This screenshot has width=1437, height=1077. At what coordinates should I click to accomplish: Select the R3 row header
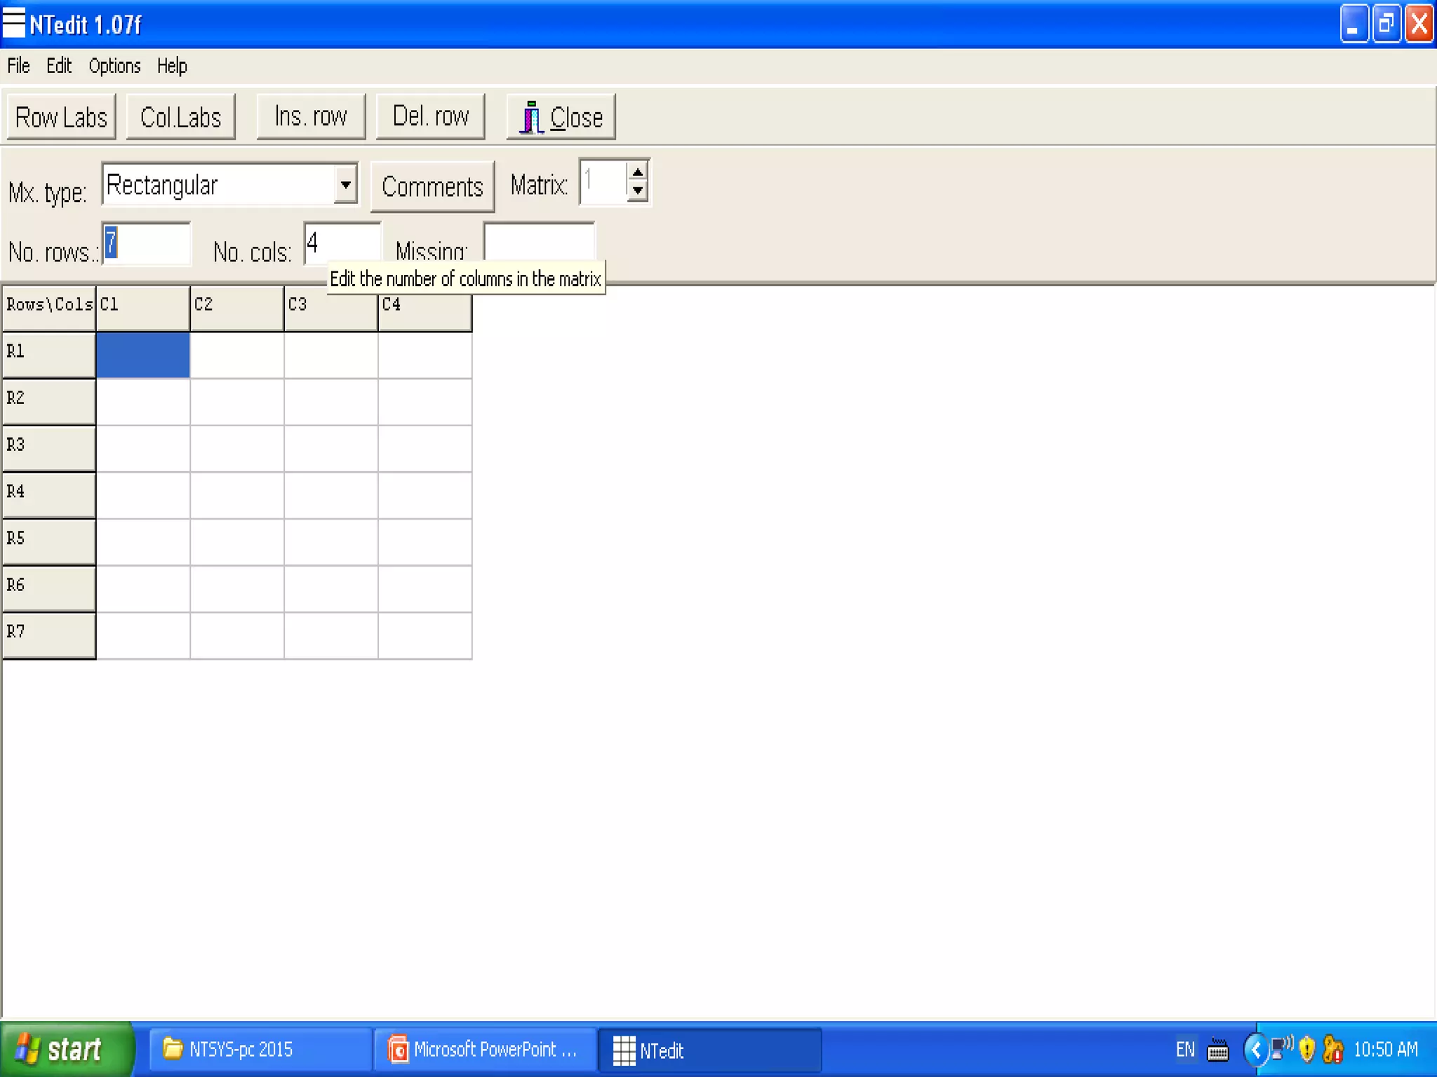(x=48, y=447)
